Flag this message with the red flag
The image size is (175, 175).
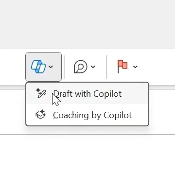(122, 67)
